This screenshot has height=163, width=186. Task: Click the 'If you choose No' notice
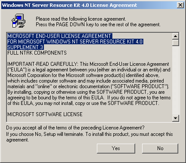point(90,137)
